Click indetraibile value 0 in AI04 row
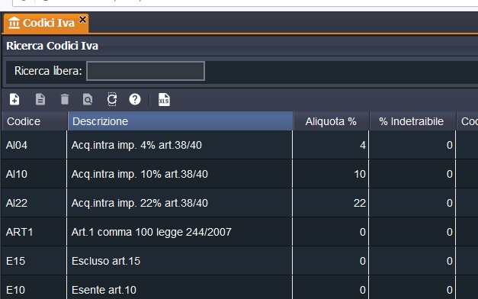 tap(449, 145)
